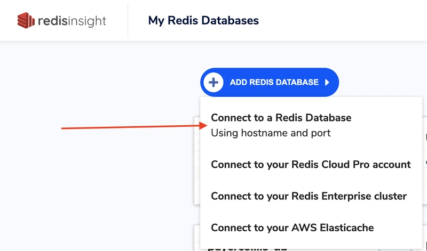Screen dimensions: 427x251
Task: Click the red Redis cube logo icon
Action: point(26,20)
